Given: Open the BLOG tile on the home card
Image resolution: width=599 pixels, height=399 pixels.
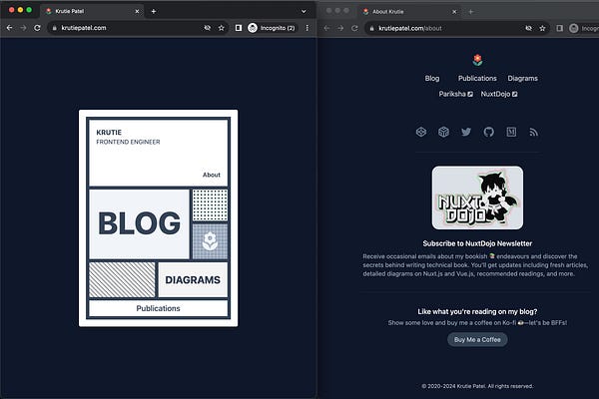Looking at the screenshot, I should tap(140, 223).
